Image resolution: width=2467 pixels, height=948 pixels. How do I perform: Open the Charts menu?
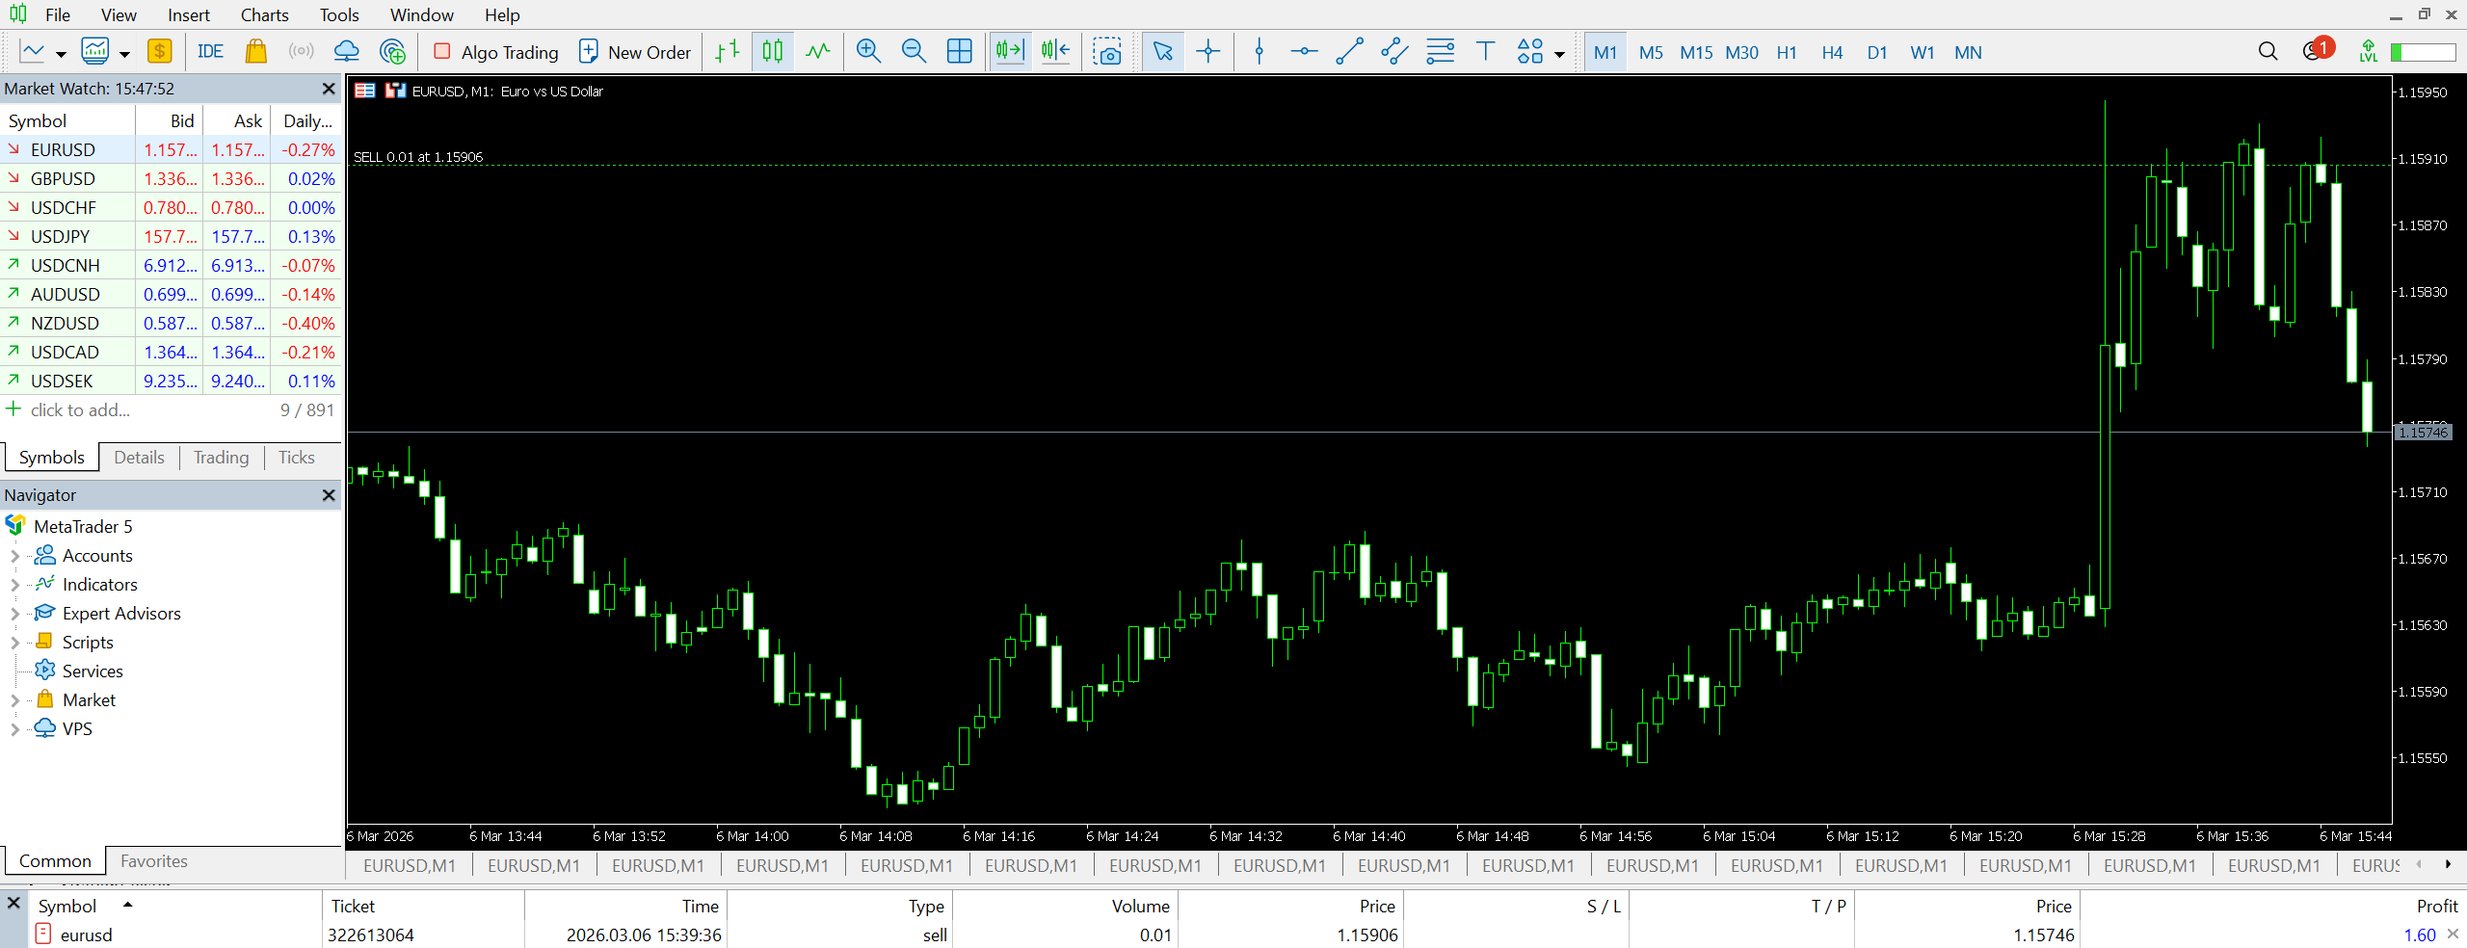coord(265,14)
